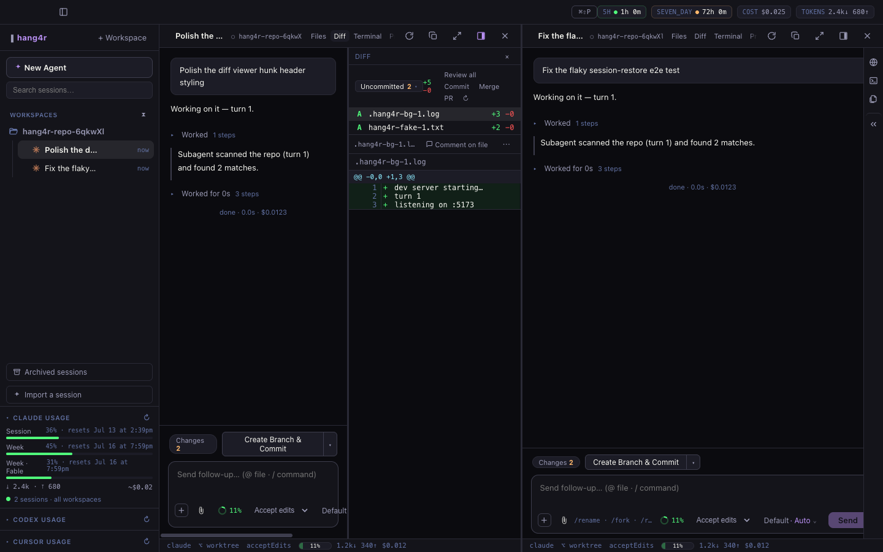Screen dimensions: 883x552
Task: Open the globe browser icon in right rail
Action: click(x=873, y=63)
